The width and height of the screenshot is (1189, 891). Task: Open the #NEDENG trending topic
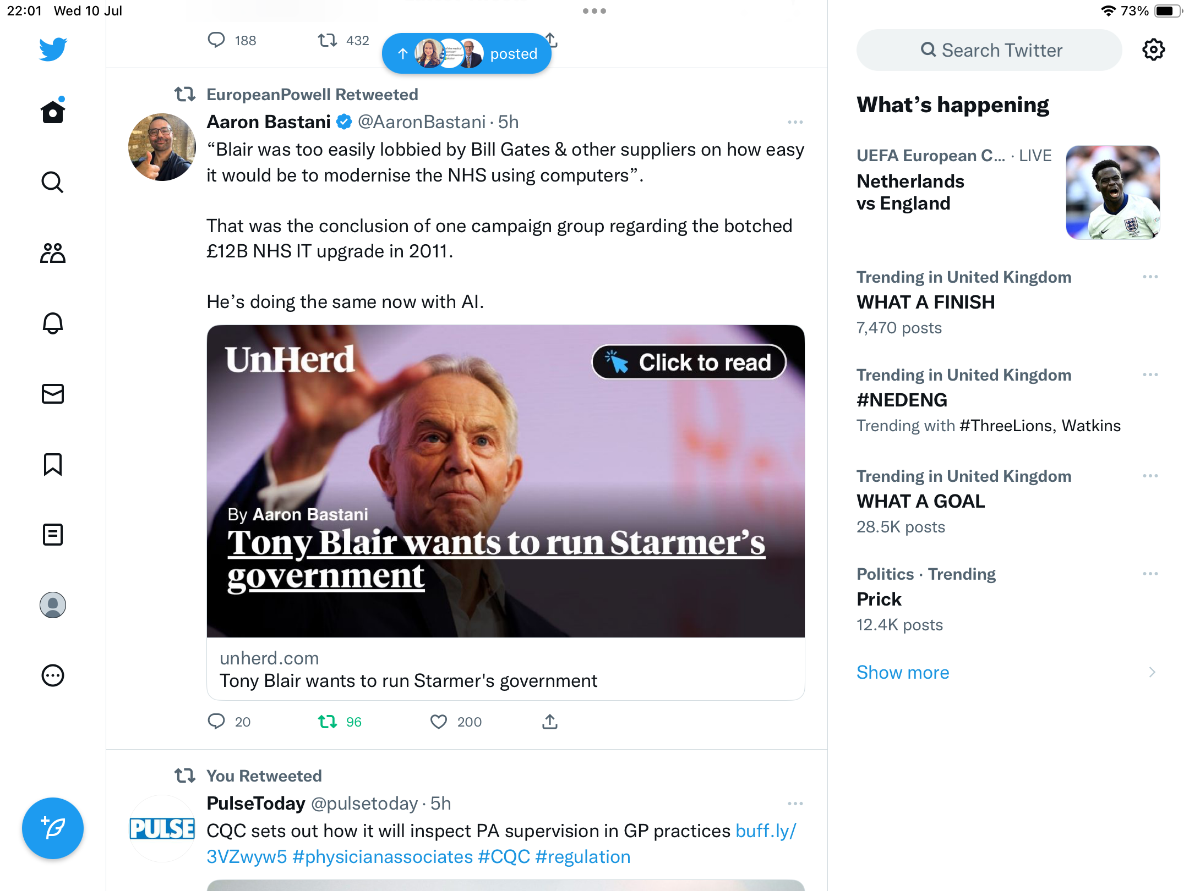(902, 400)
